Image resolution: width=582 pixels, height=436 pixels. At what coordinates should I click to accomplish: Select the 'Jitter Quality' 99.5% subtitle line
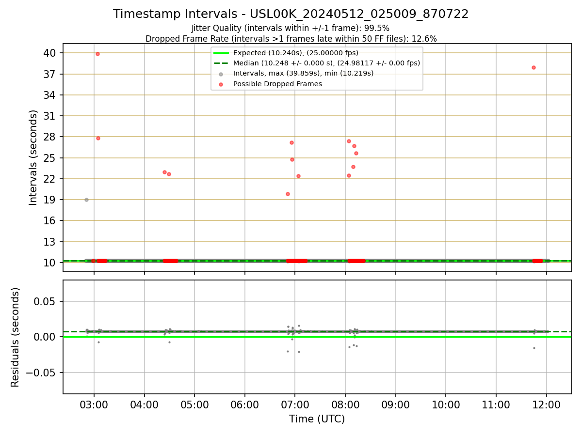point(291,28)
